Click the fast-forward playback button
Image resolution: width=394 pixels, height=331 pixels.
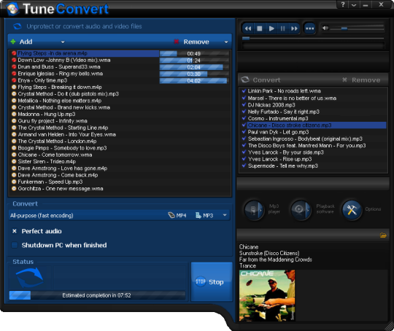294,28
